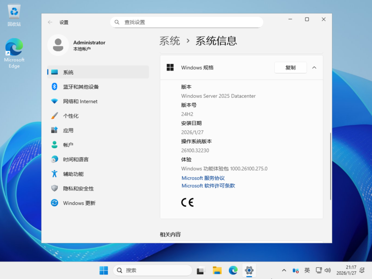372x279 pixels.
Task: Open the clock showing 21:17
Action: 347,270
